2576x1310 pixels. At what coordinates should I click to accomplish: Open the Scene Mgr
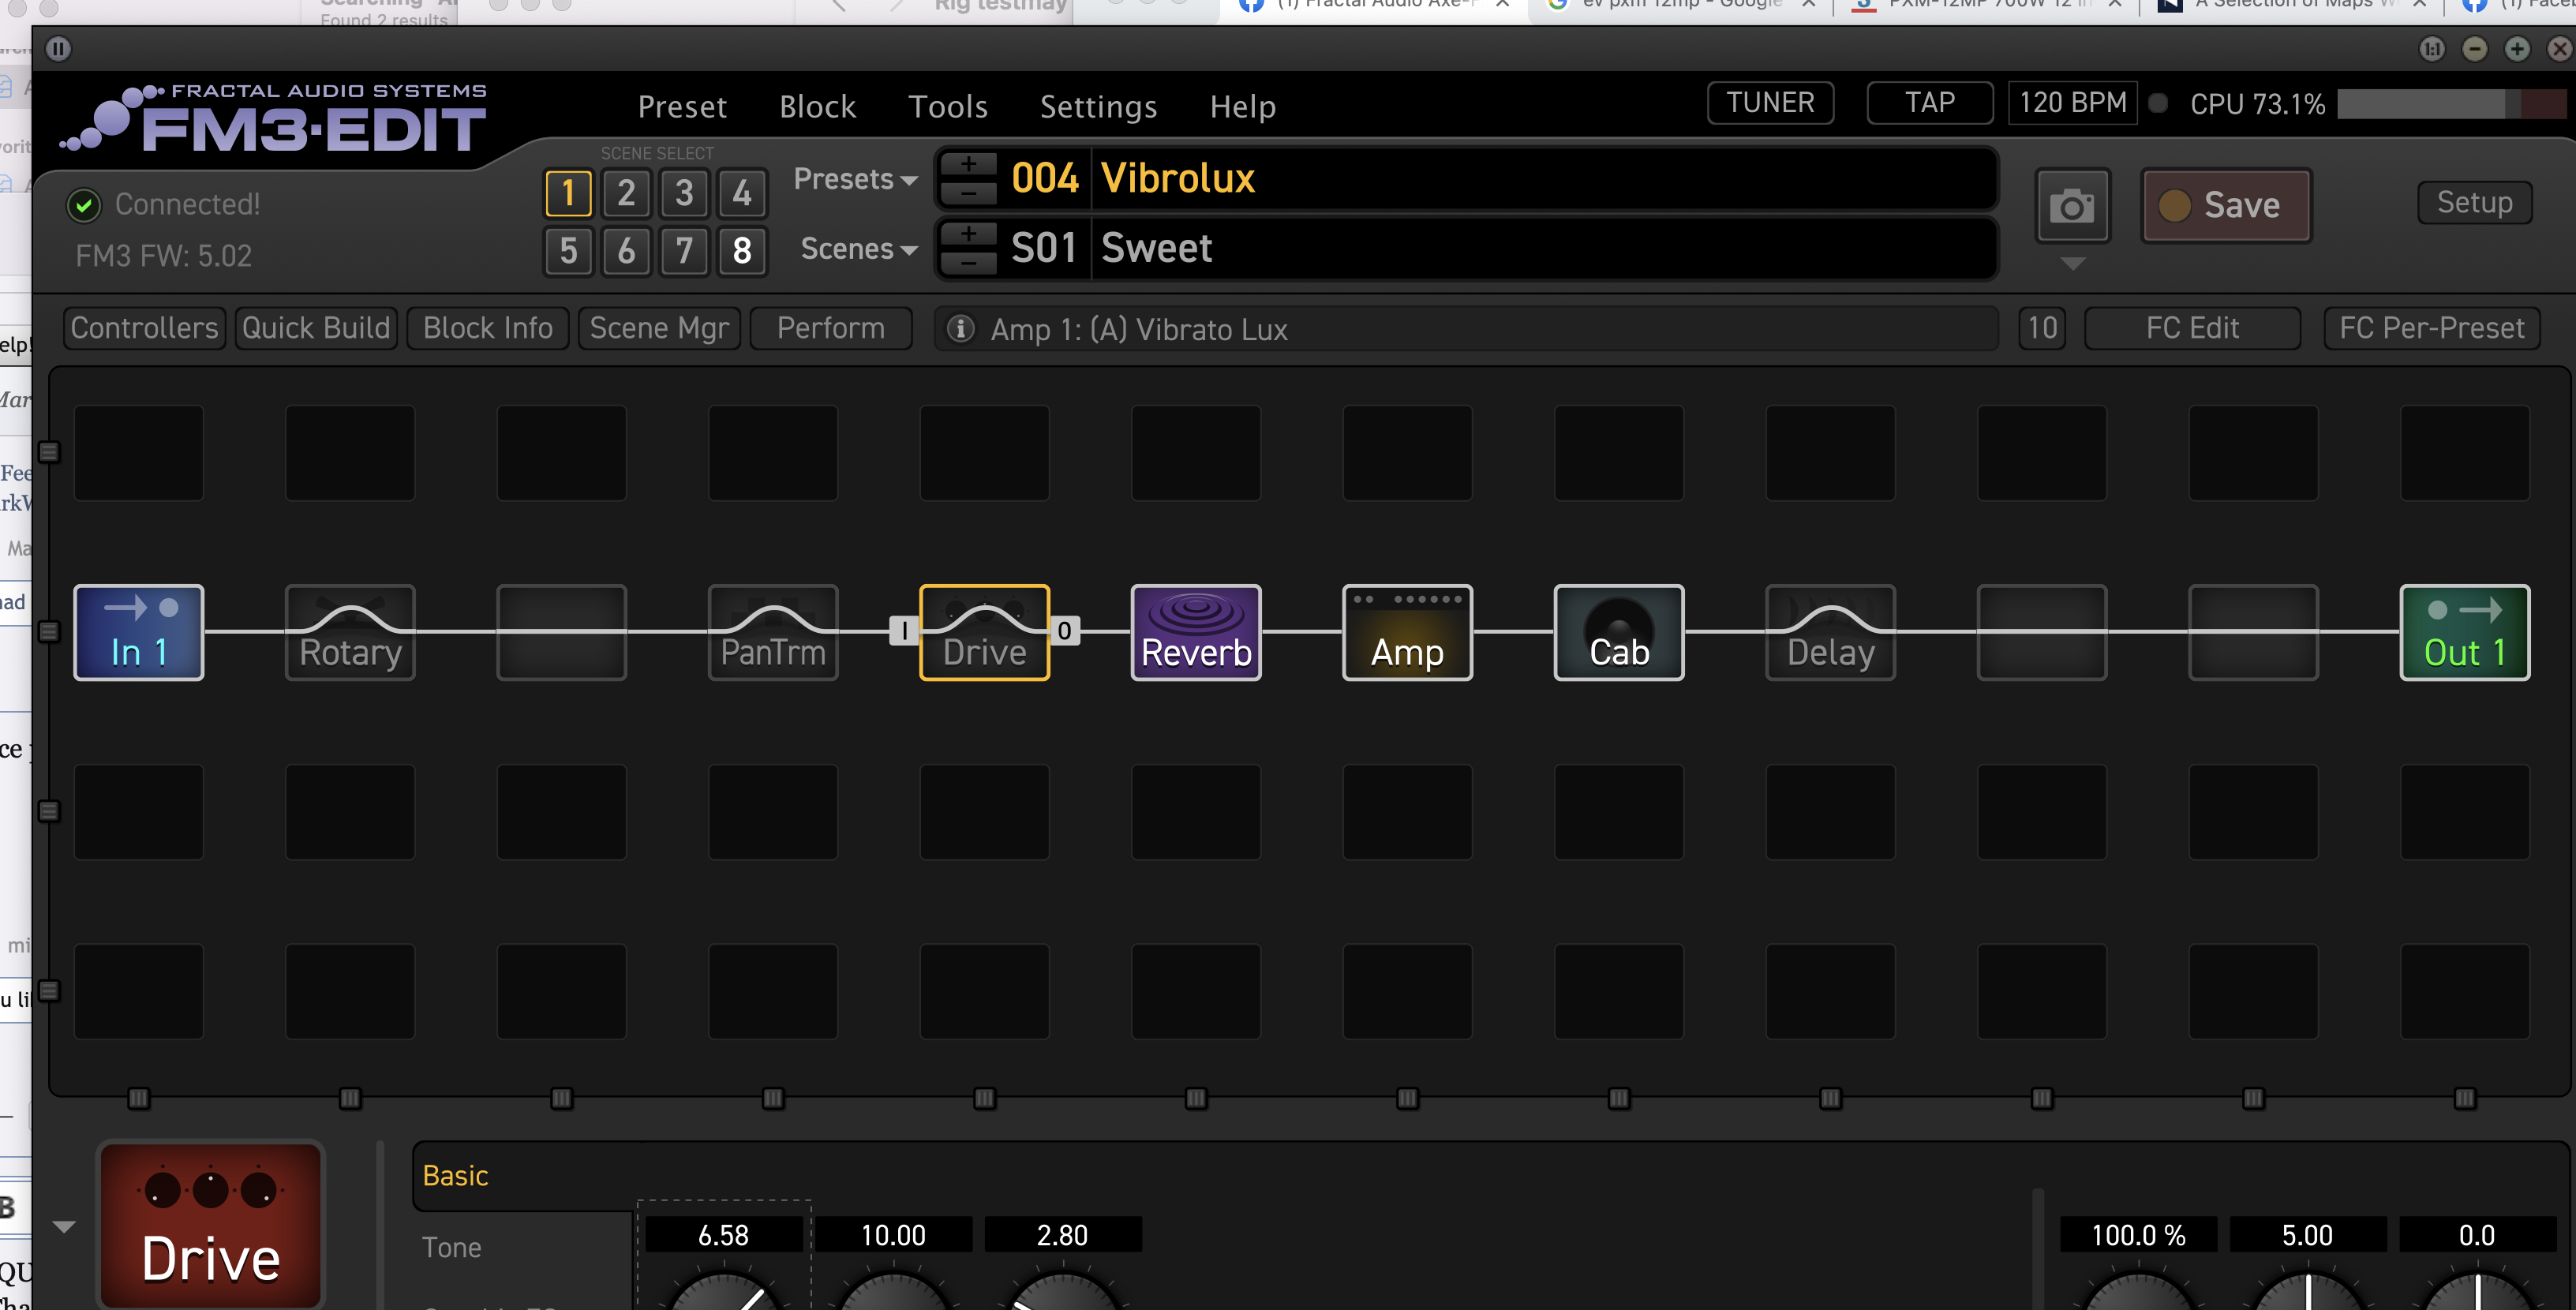[659, 328]
